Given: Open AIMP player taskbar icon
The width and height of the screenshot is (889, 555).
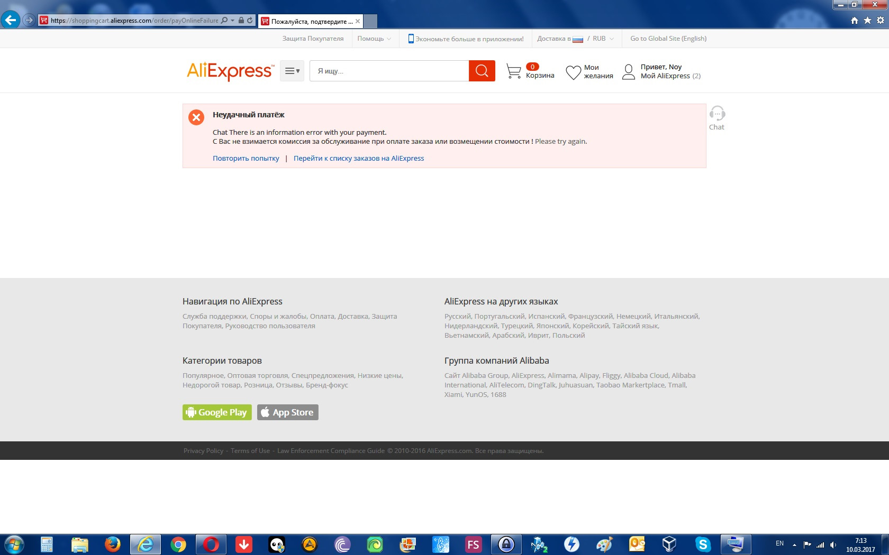Looking at the screenshot, I should pos(310,544).
